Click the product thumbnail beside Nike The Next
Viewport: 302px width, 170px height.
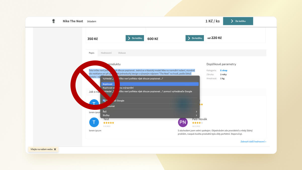point(53,21)
